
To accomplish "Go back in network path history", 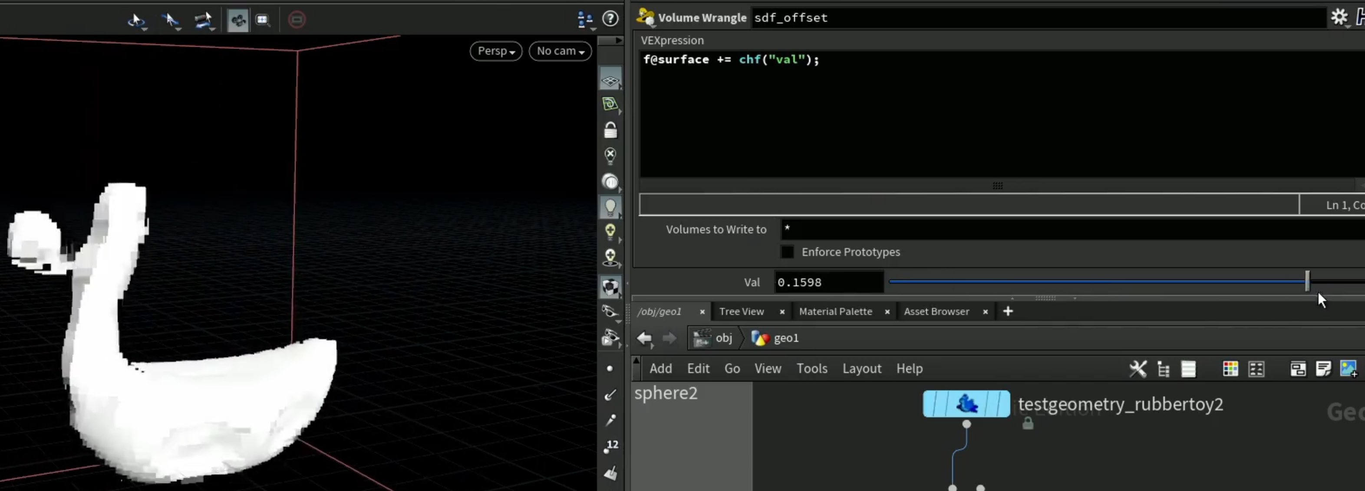I will pos(644,338).
